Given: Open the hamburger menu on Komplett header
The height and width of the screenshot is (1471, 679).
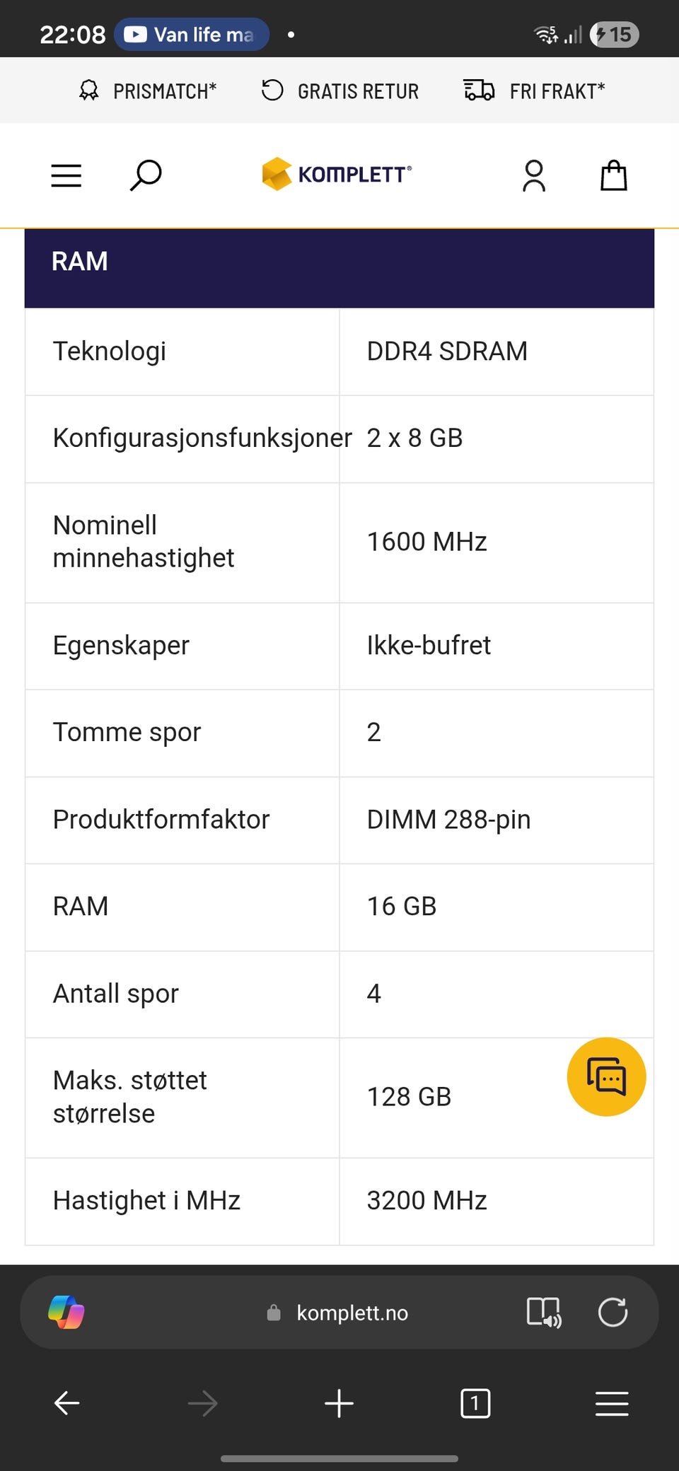Looking at the screenshot, I should point(66,175).
